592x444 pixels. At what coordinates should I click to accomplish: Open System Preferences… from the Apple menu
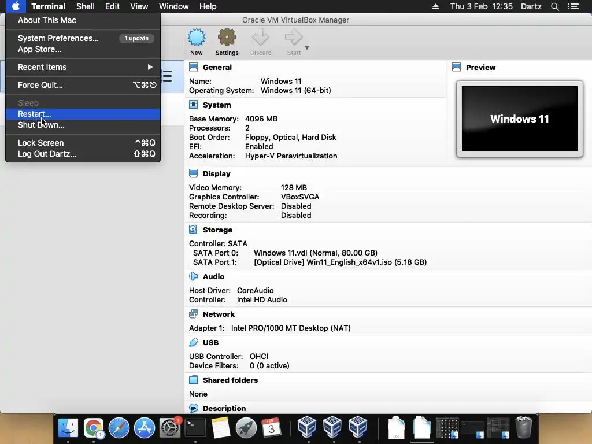click(83, 38)
